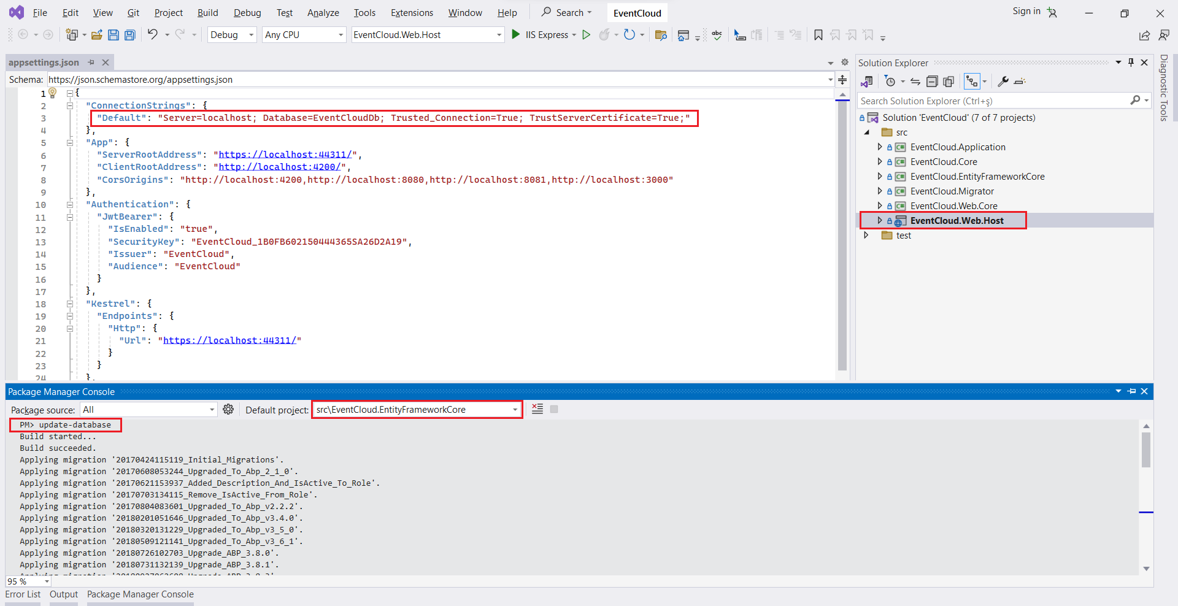Click the split editor window button
The height and width of the screenshot is (606, 1178).
point(843,80)
